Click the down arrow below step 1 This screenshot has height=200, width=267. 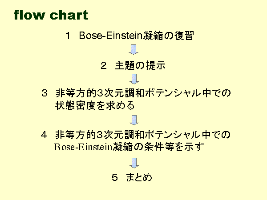click(x=134, y=49)
